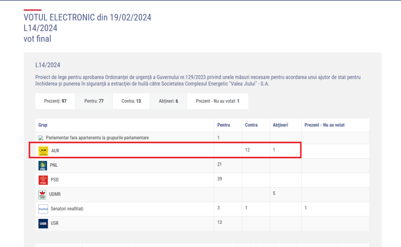Click the UDMR party logo icon
Screen dimensions: 401x247
point(43,194)
